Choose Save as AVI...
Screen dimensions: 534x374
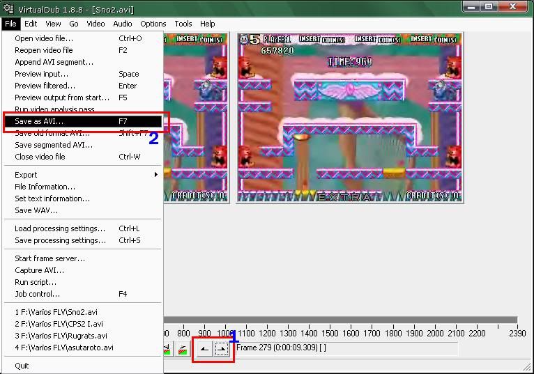[82, 121]
